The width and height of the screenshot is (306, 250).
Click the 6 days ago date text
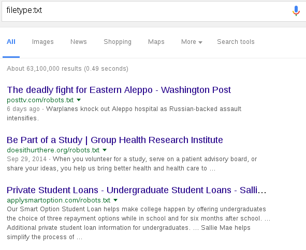coord(23,109)
